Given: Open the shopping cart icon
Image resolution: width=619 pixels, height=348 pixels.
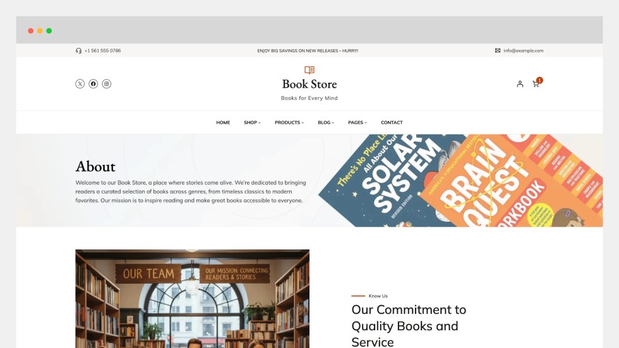Looking at the screenshot, I should 536,83.
